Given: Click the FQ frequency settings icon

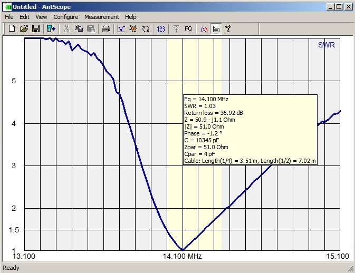Looking at the screenshot, I should (x=188, y=29).
